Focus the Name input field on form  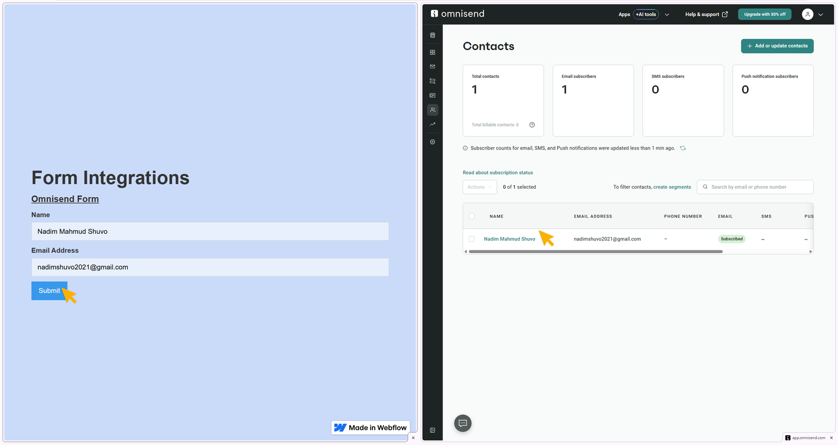click(210, 232)
